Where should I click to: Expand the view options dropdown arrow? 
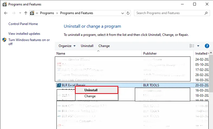pyautogui.click(x=198, y=46)
